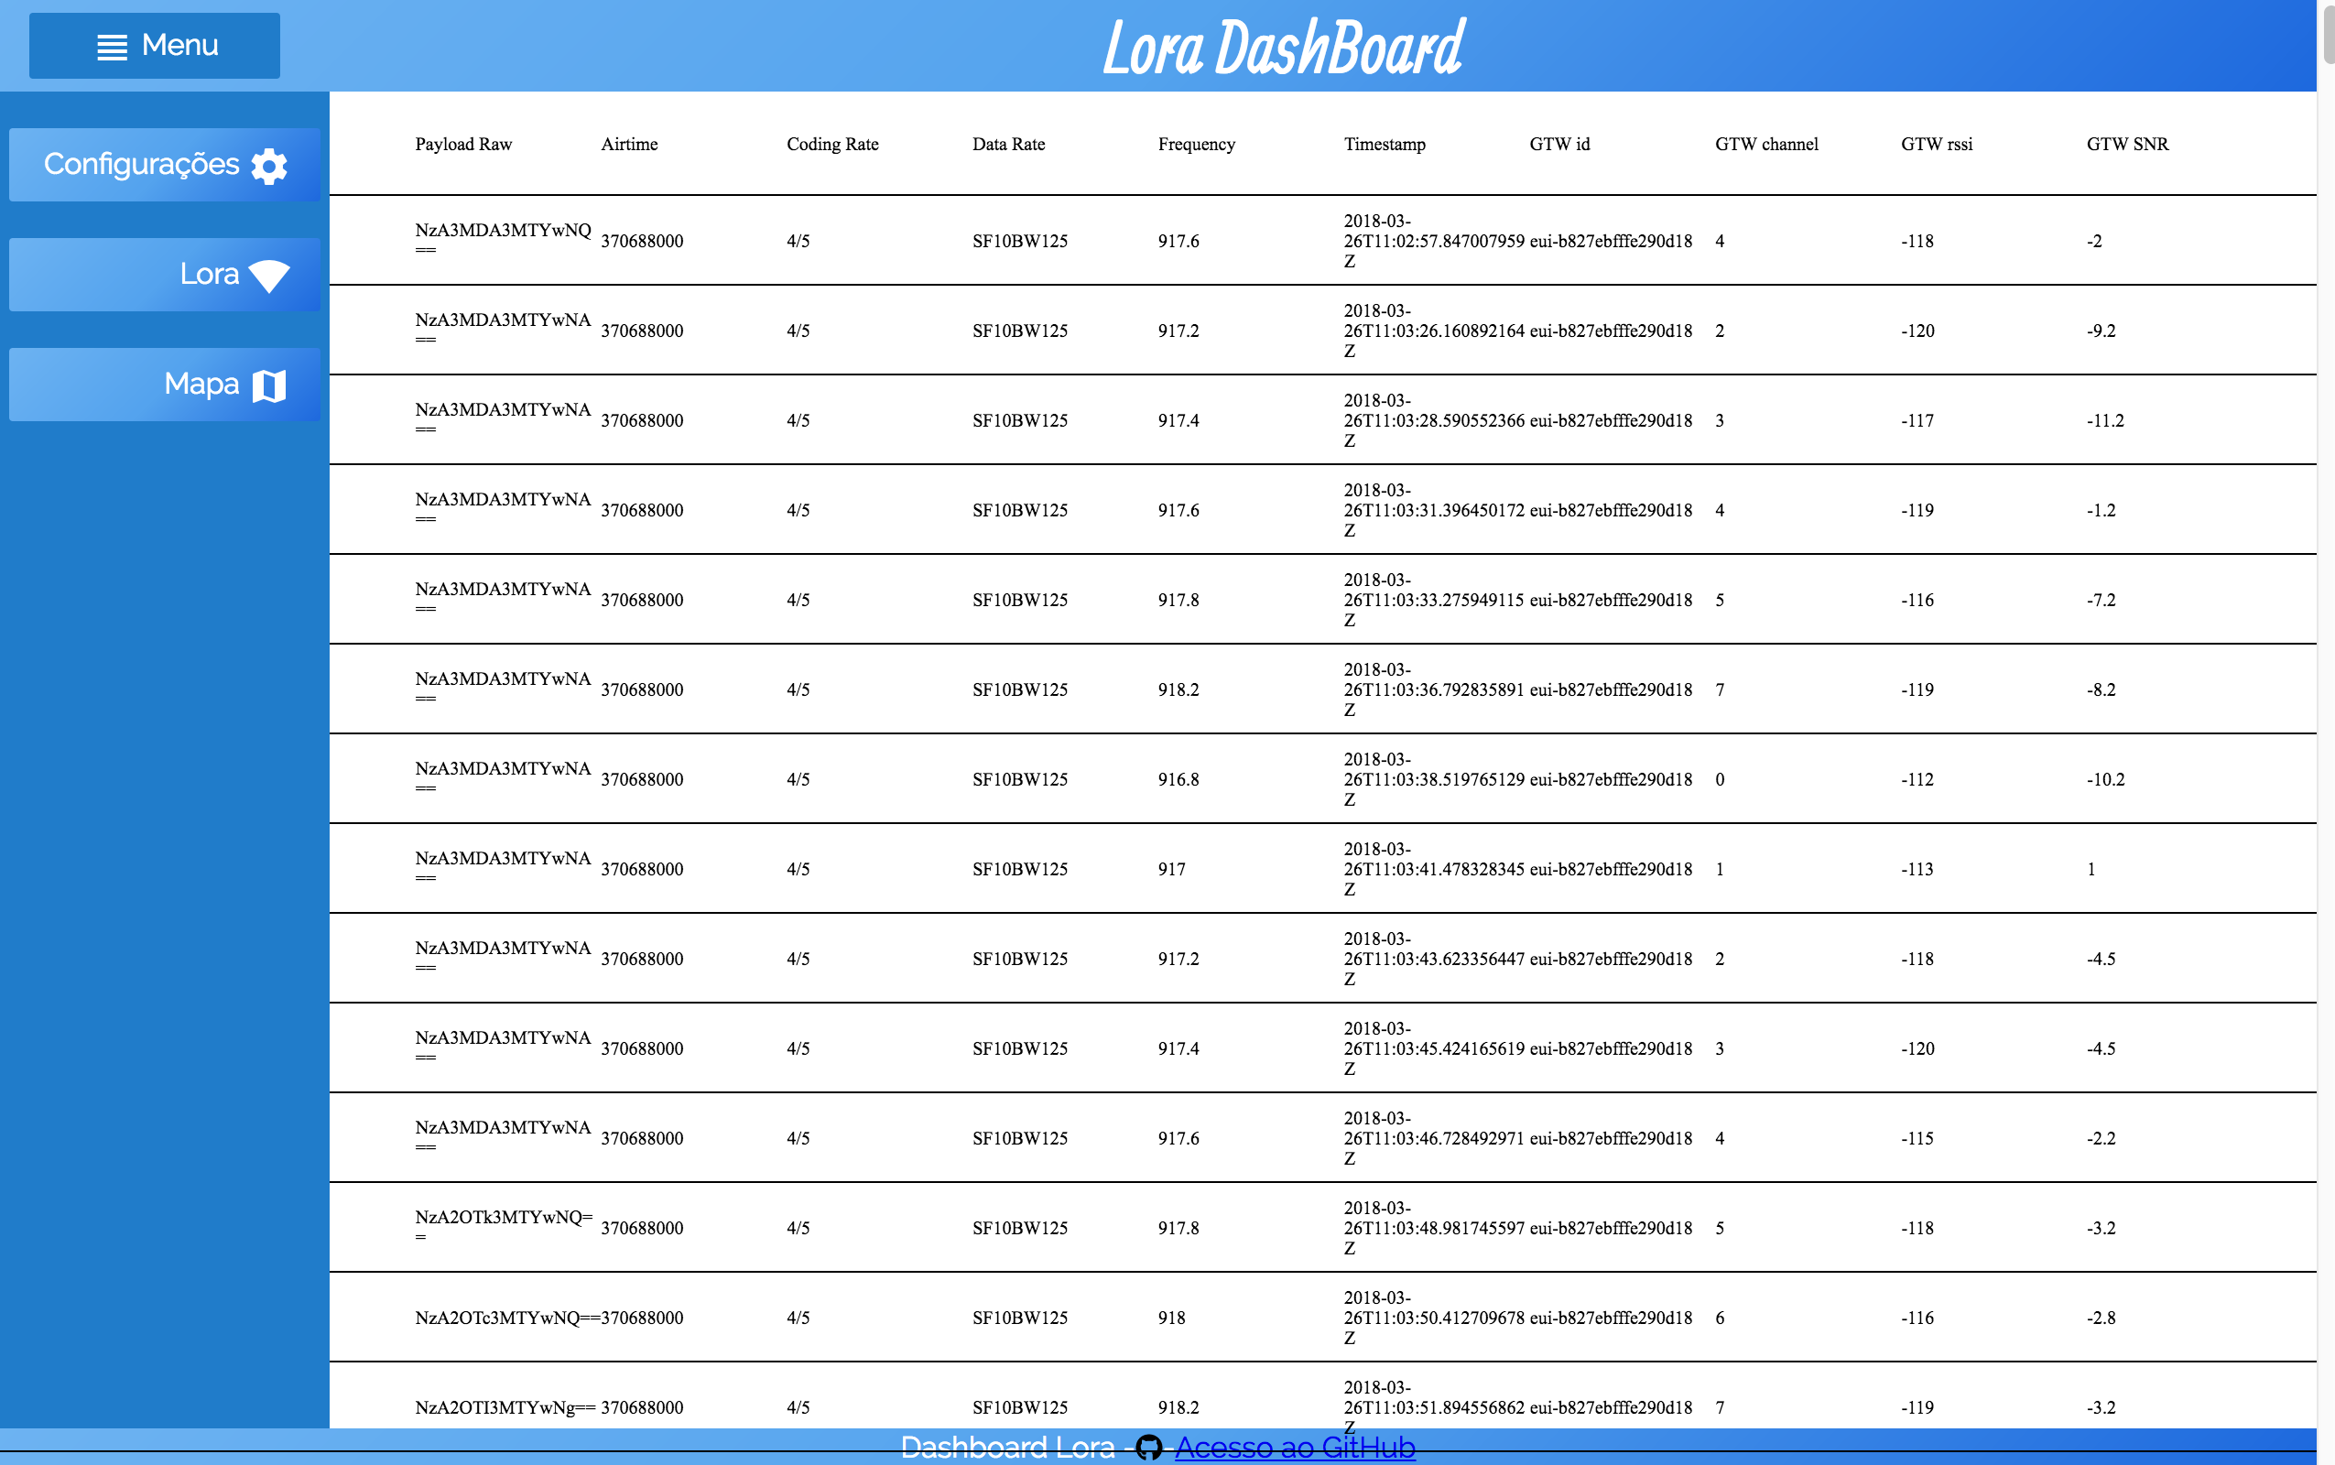This screenshot has height=1465, width=2335.
Task: Click the Frequency column header
Action: pyautogui.click(x=1196, y=145)
